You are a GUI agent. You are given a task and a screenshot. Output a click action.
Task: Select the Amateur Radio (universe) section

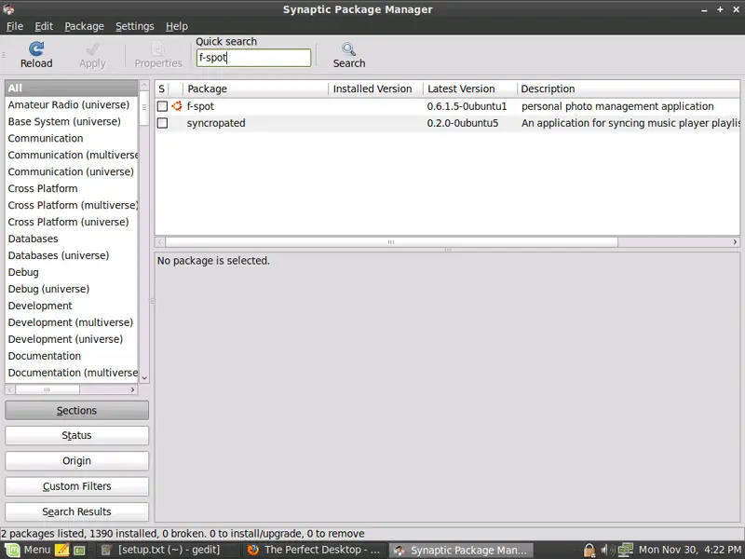click(x=72, y=104)
